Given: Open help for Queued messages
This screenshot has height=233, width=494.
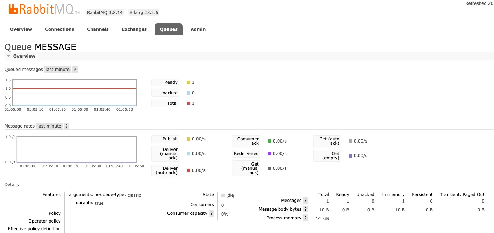Looking at the screenshot, I should pos(75,69).
